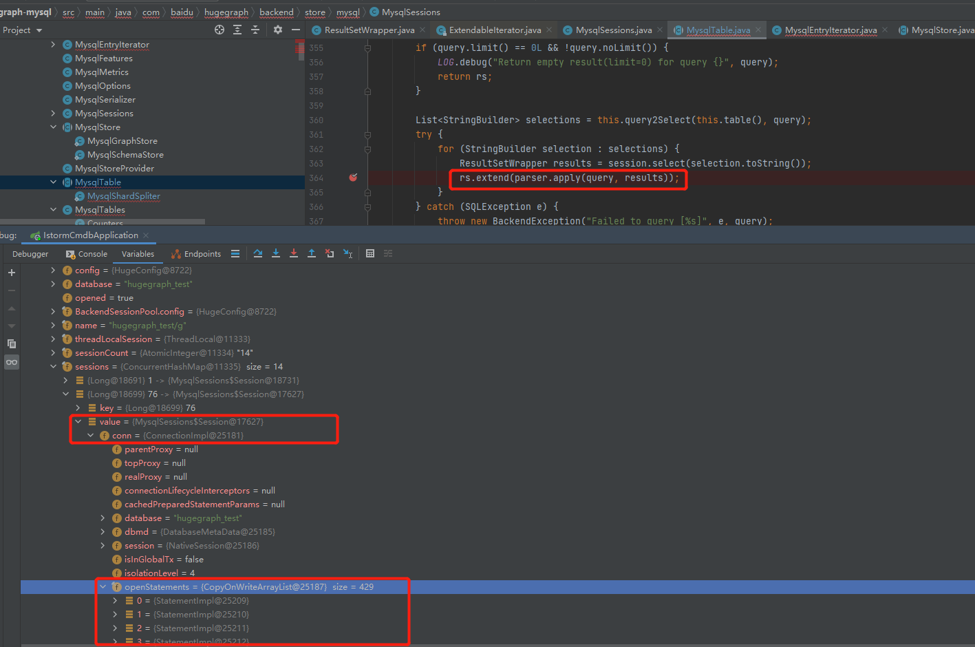Click the red Force Step Into icon
This screenshot has height=647, width=975.
click(294, 254)
